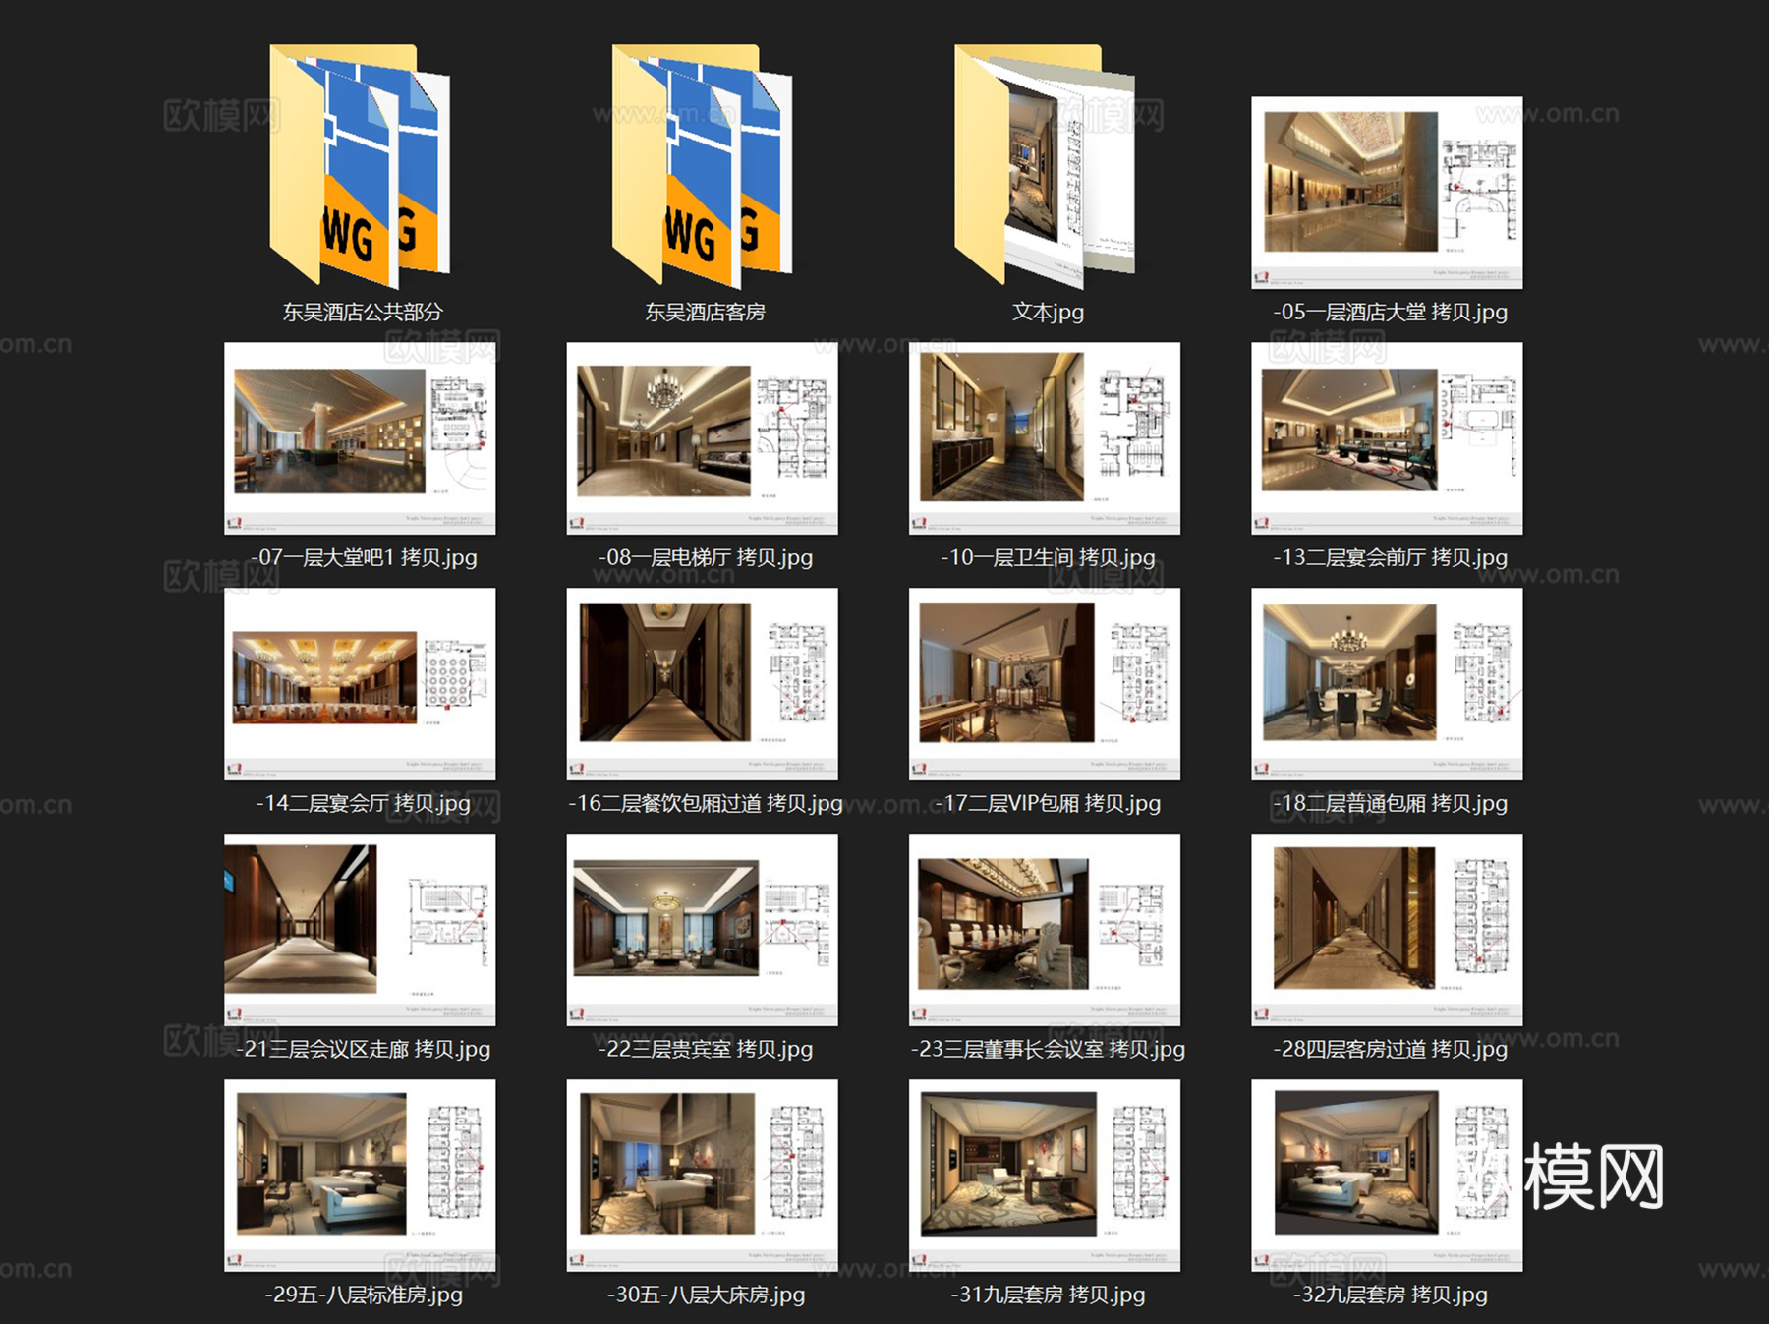This screenshot has width=1769, height=1324.
Task: Select the -18二层普通包厢 拷贝.jpg thumbnail
Action: point(1387,684)
